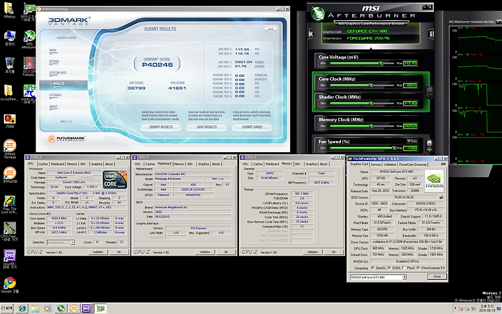Click the Shader Clock slider handle
Screen dimensions: 502x314
tap(371, 103)
